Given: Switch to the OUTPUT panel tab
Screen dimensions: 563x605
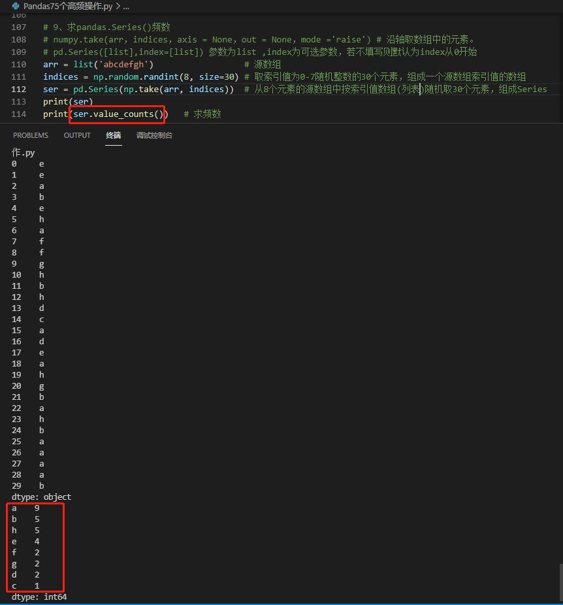Looking at the screenshot, I should pos(77,135).
